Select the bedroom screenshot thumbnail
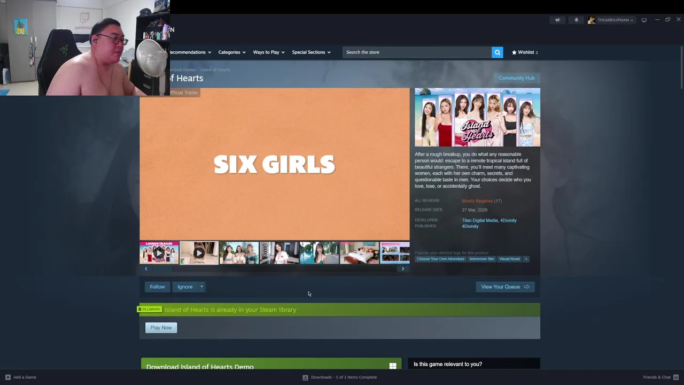Viewport: 684px width, 385px height. 359,253
